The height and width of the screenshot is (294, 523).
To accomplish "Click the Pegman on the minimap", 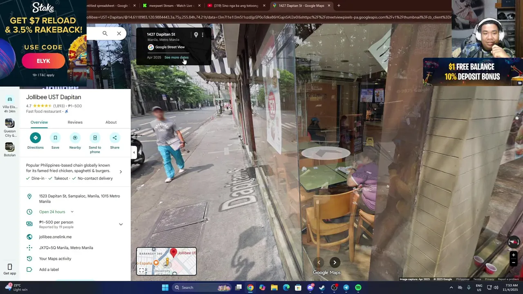I will pyautogui.click(x=167, y=263).
